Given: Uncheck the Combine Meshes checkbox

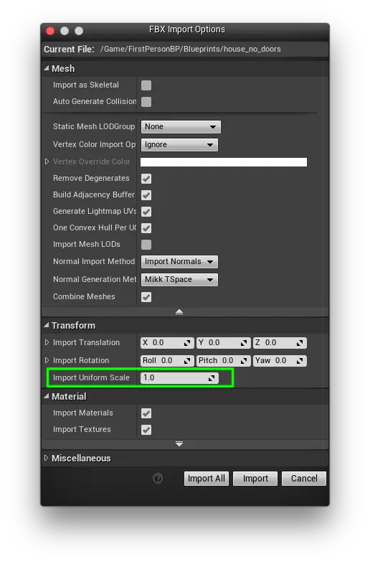Looking at the screenshot, I should point(146,297).
